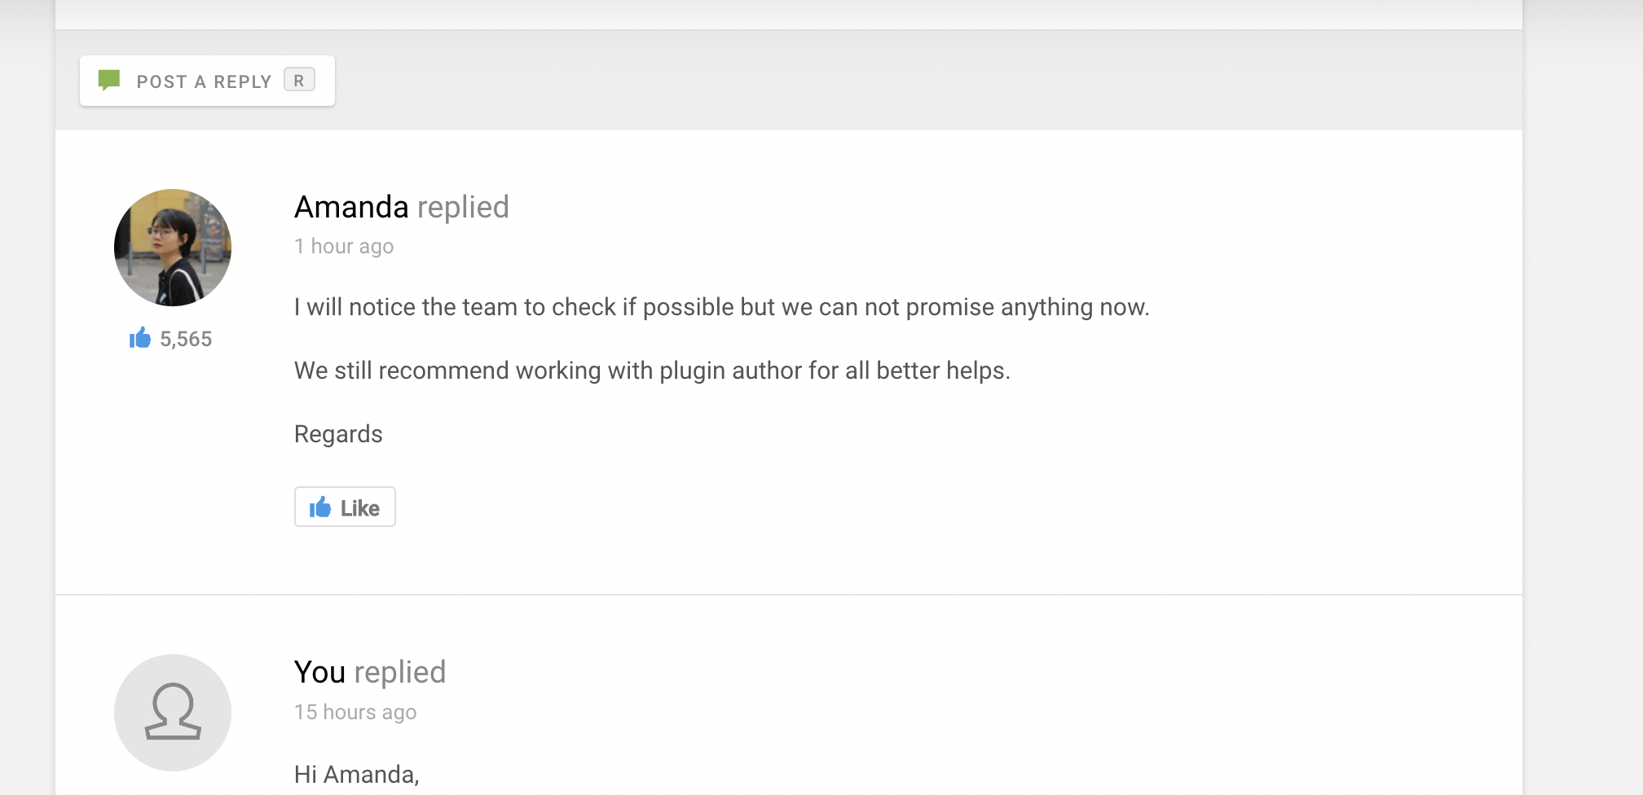Click the Post a Reply button
This screenshot has height=795, width=1643.
(x=207, y=81)
